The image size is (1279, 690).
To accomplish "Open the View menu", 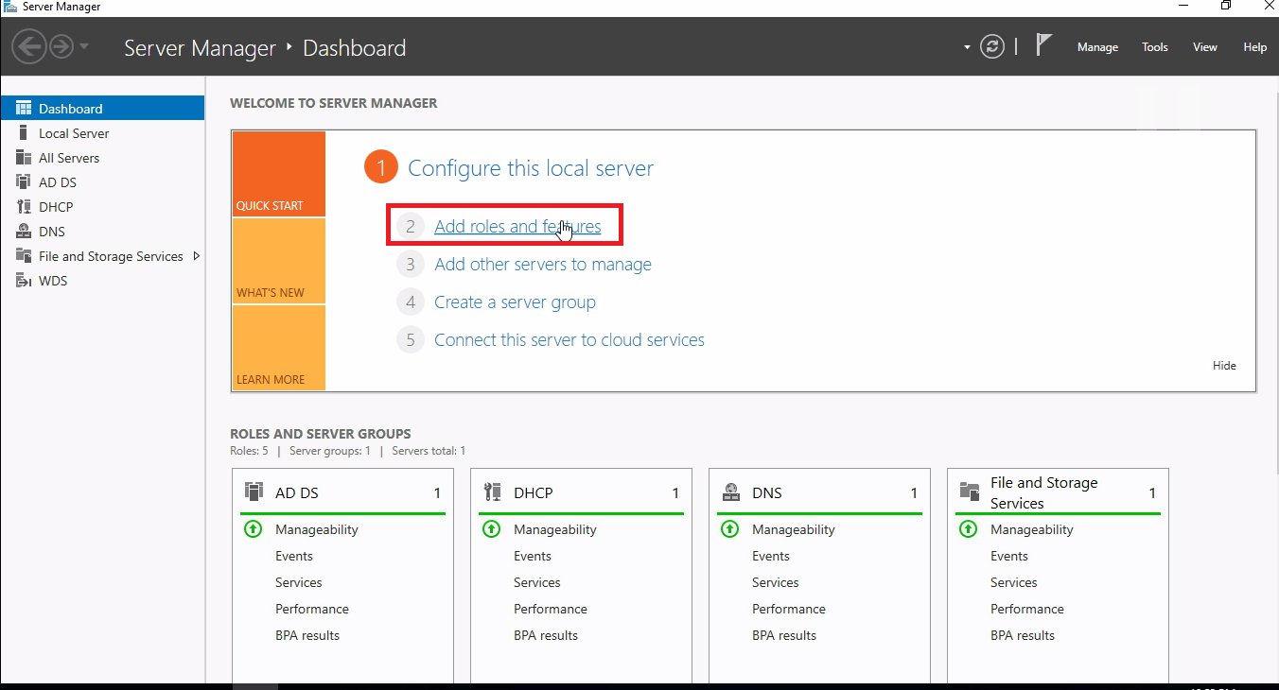I will [x=1205, y=47].
